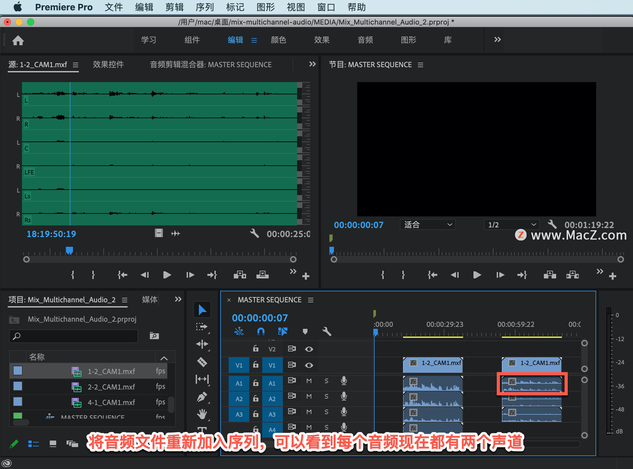The width and height of the screenshot is (633, 469).
Task: Toggle V1 track output eye
Action: pyautogui.click(x=309, y=365)
